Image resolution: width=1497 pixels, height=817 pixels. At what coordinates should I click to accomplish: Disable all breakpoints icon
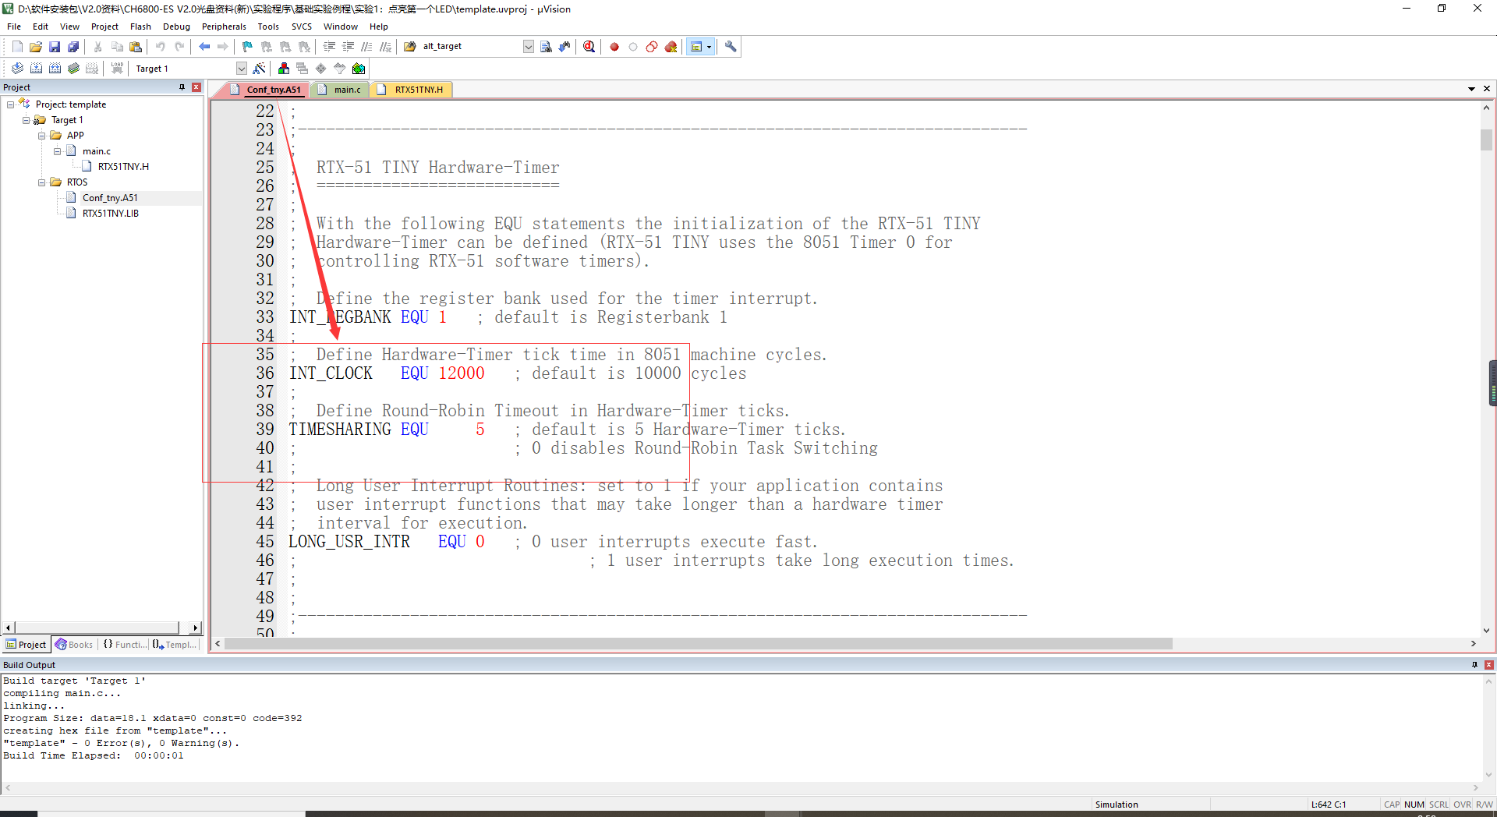tap(652, 47)
